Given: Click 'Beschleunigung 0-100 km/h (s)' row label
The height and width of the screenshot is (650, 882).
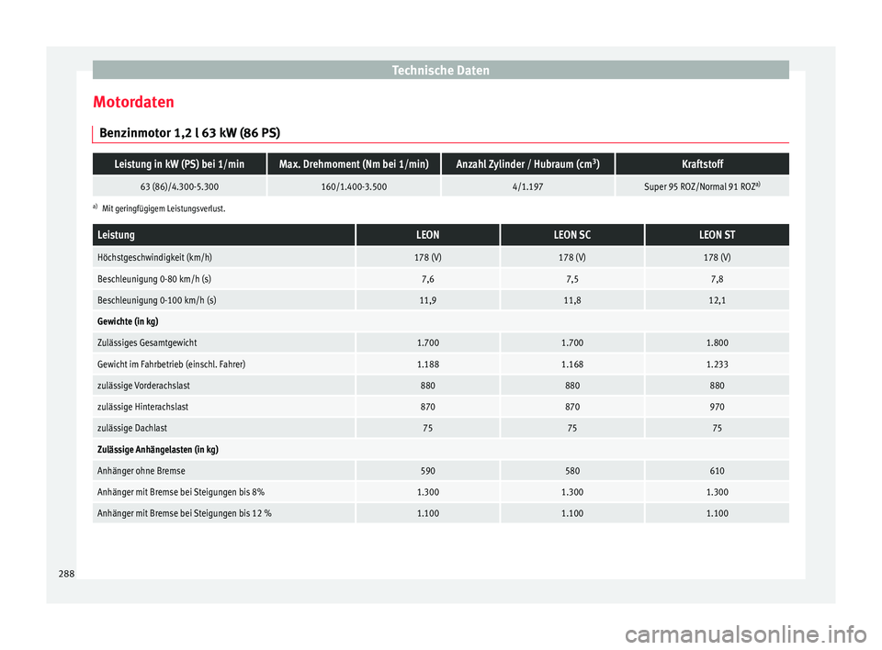Looking at the screenshot, I should pos(157,300).
